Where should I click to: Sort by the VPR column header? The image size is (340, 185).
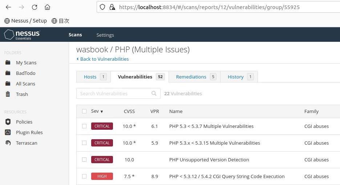[x=155, y=112]
